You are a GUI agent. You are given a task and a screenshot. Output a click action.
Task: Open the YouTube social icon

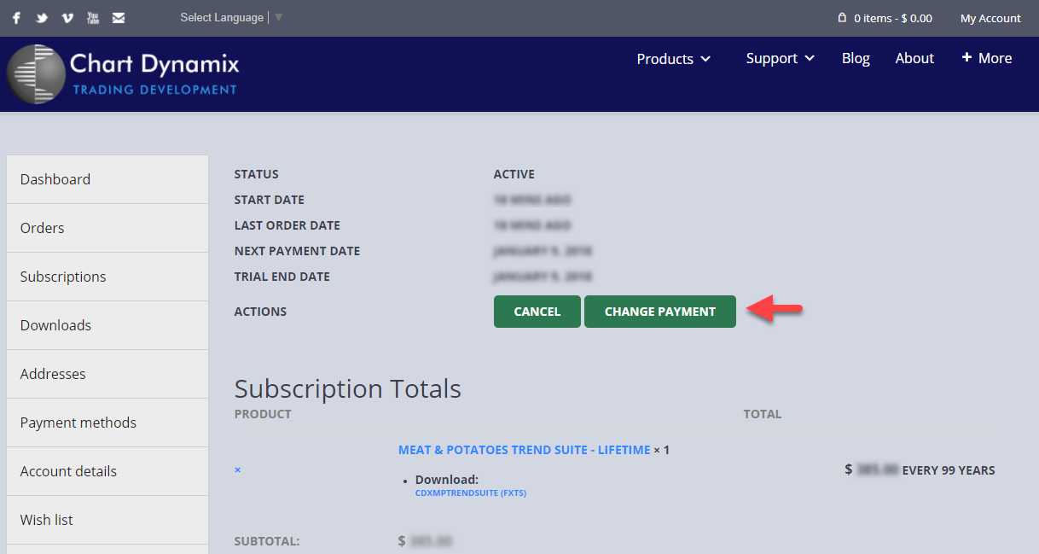coord(93,18)
